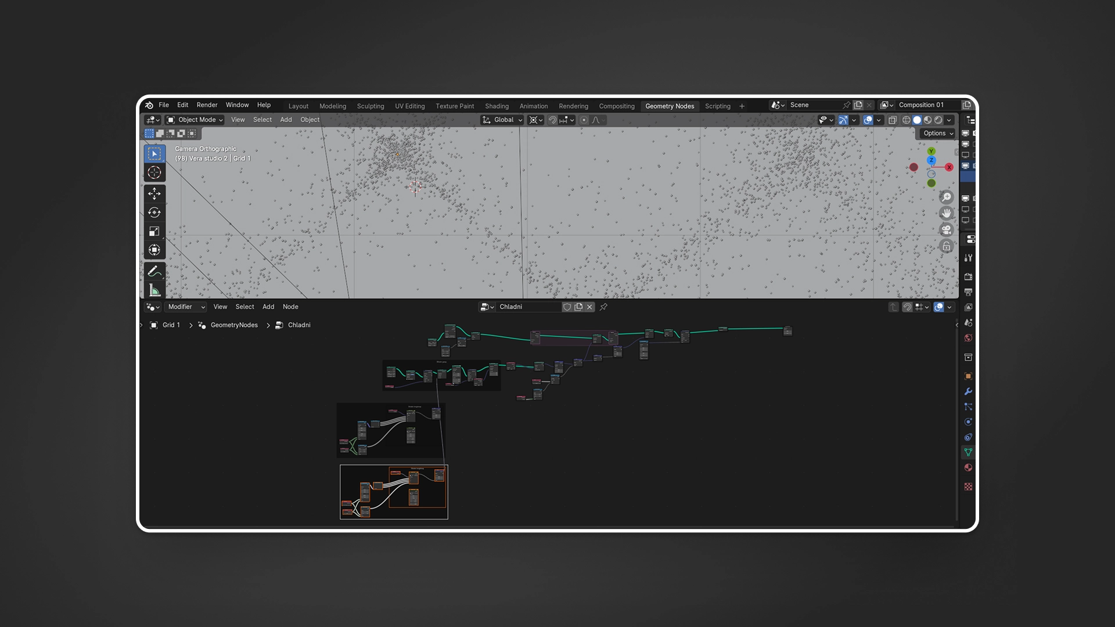Open the node editor Add menu
The height and width of the screenshot is (627, 1115).
coord(268,307)
